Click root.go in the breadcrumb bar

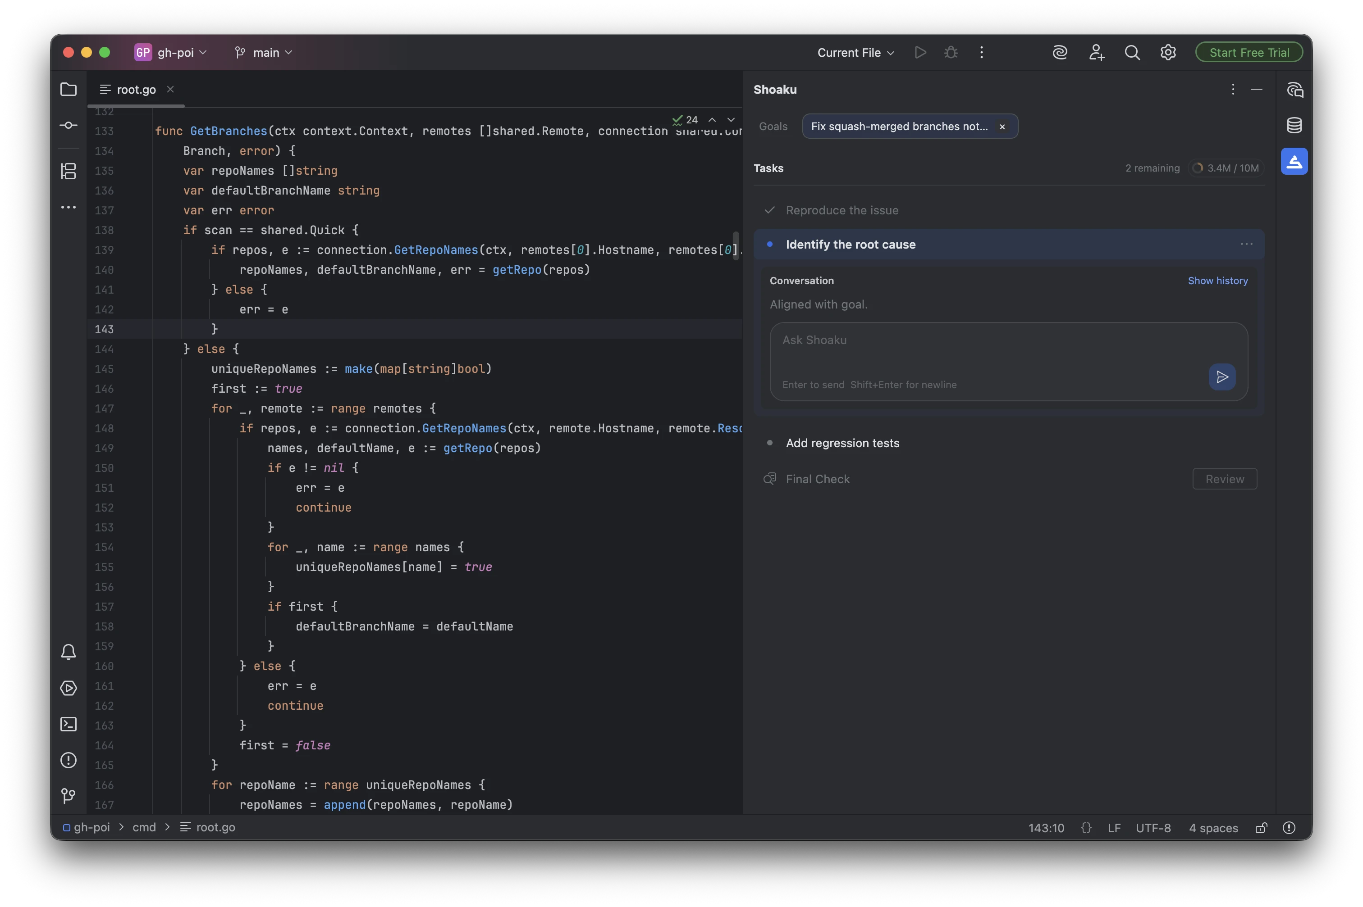coord(215,827)
